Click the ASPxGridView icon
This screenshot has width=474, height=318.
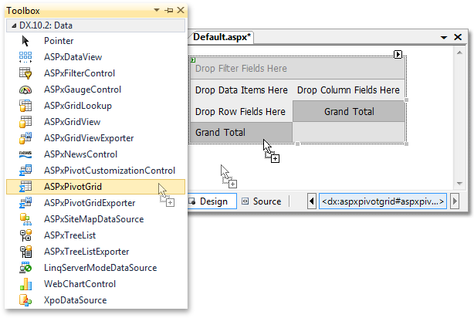pyautogui.click(x=25, y=122)
